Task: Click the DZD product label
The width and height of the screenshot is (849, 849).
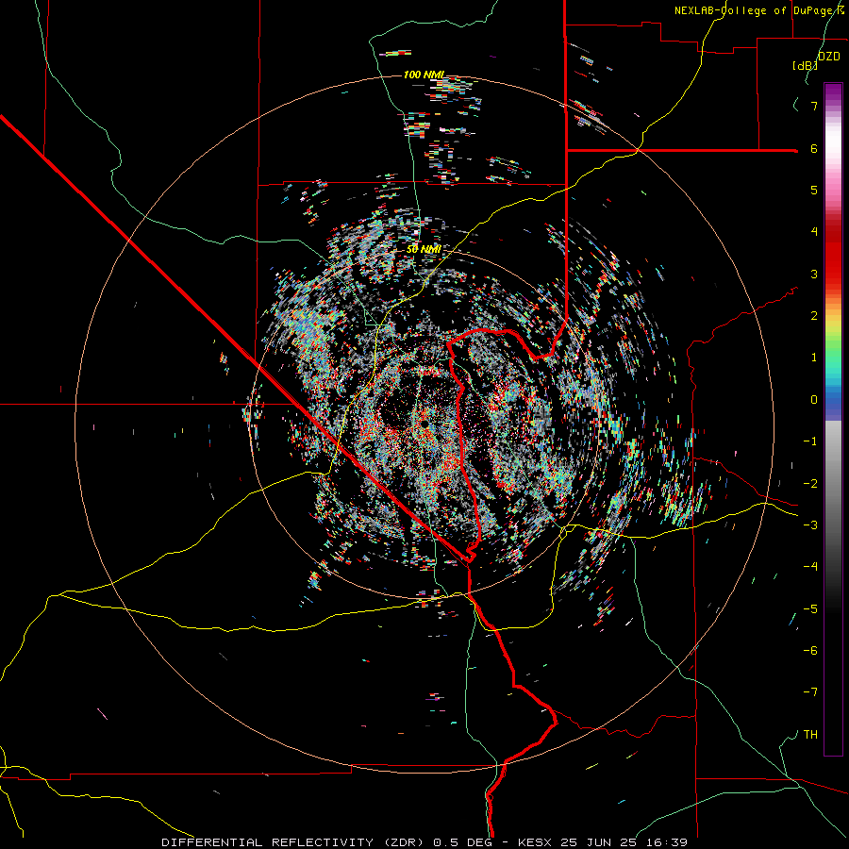Action: click(x=829, y=57)
